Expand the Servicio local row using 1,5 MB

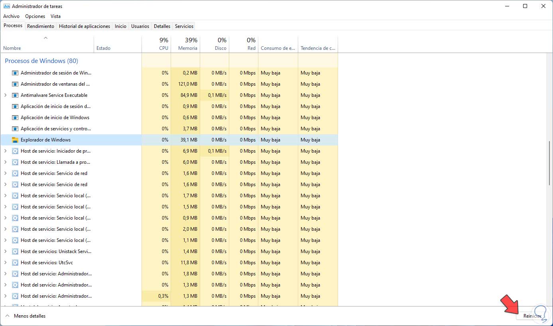point(5,207)
